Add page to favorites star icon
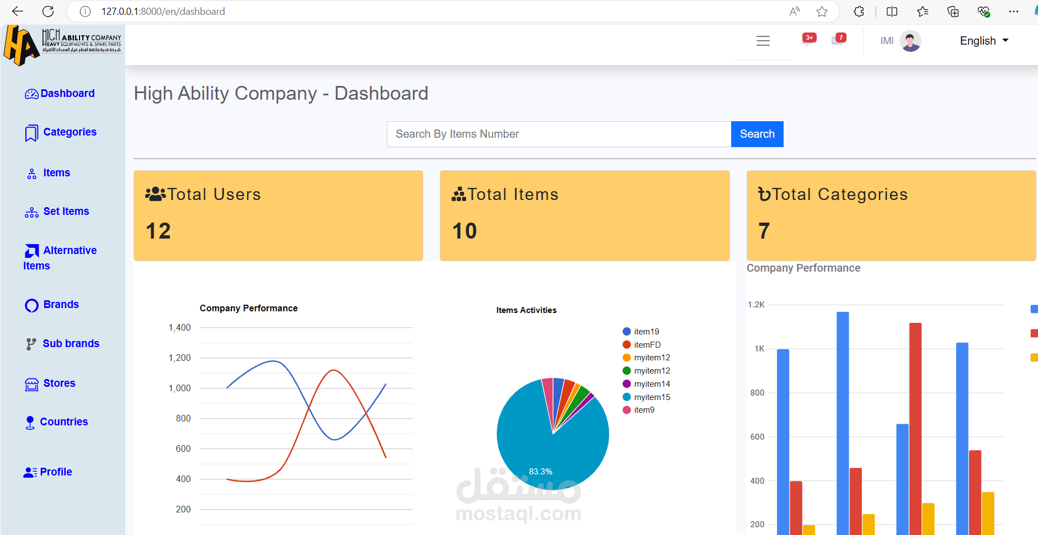The width and height of the screenshot is (1038, 535). pyautogui.click(x=822, y=12)
